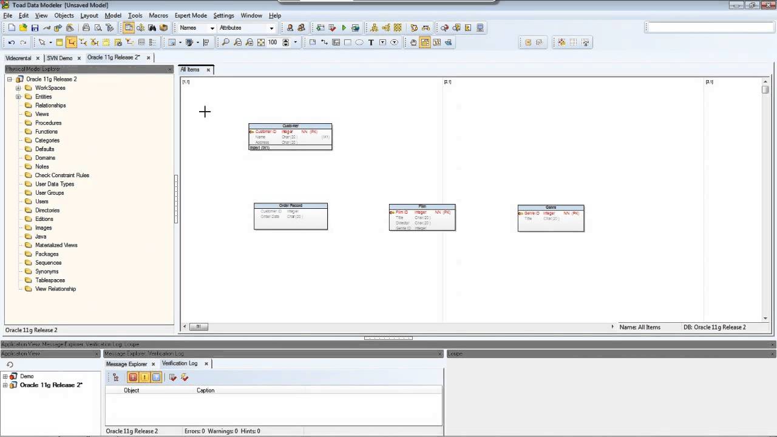Close the All Items workspace tab
777x437 pixels.
pos(208,70)
